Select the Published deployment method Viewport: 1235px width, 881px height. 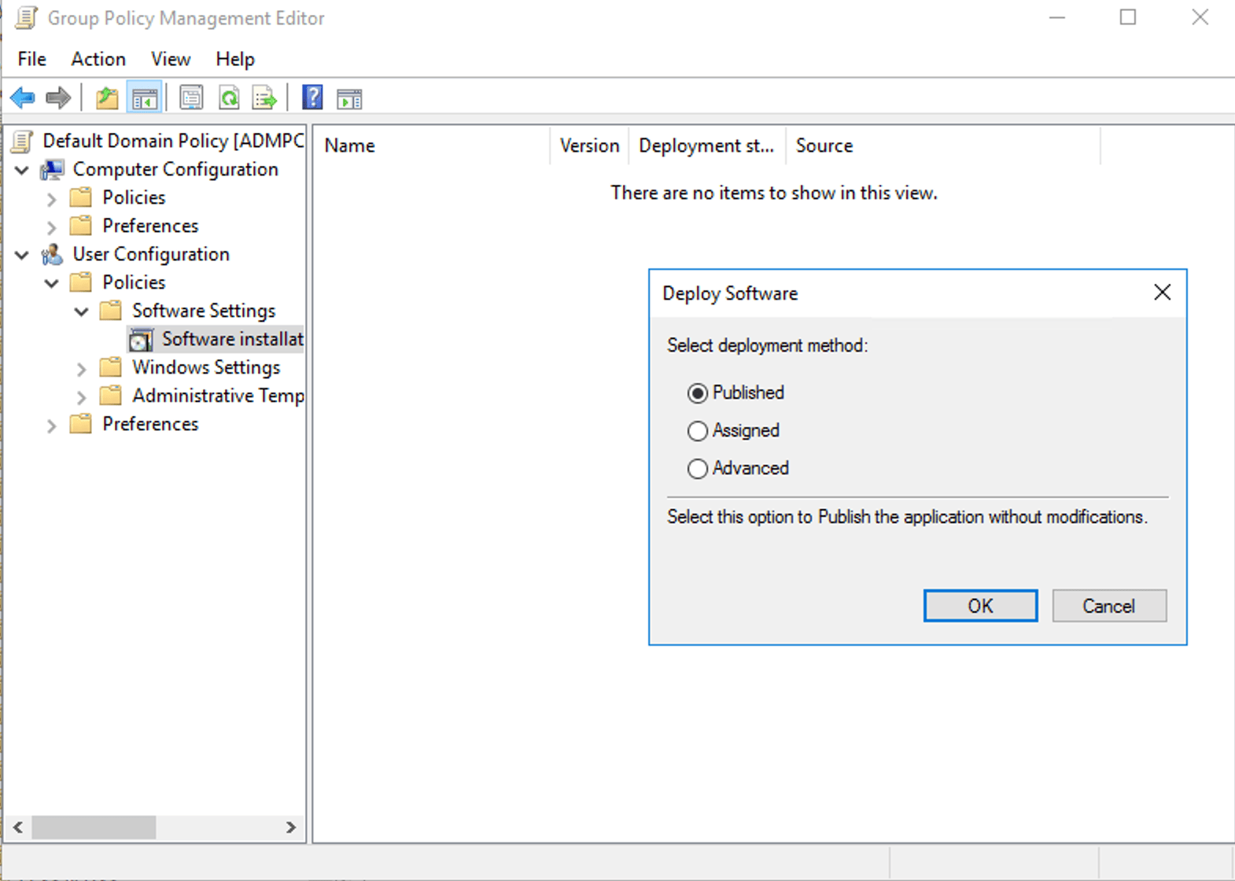coord(697,393)
